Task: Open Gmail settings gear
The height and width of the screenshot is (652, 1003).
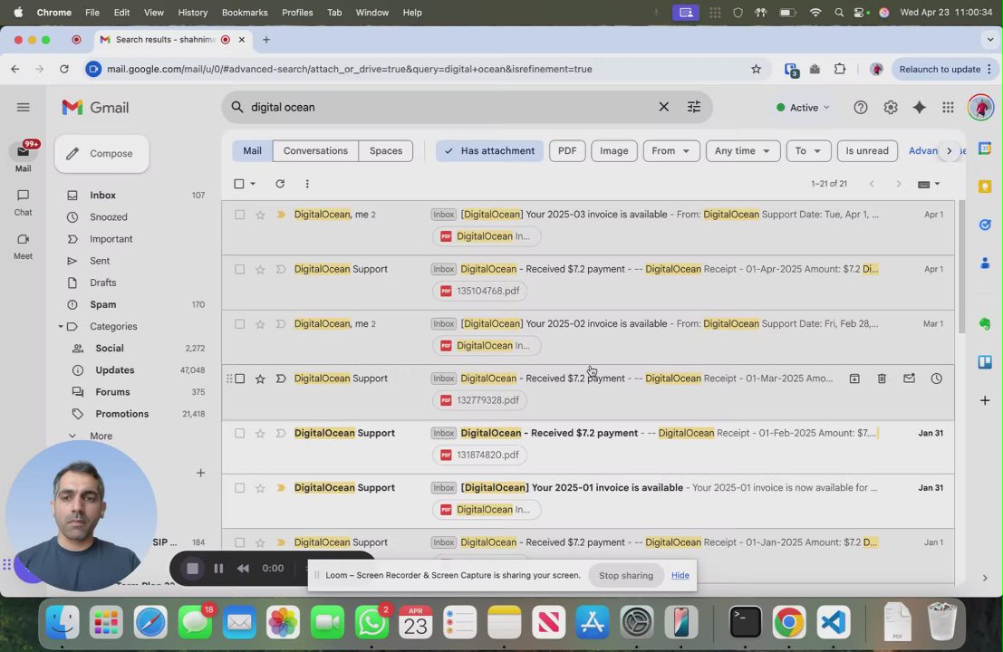Action: click(891, 108)
